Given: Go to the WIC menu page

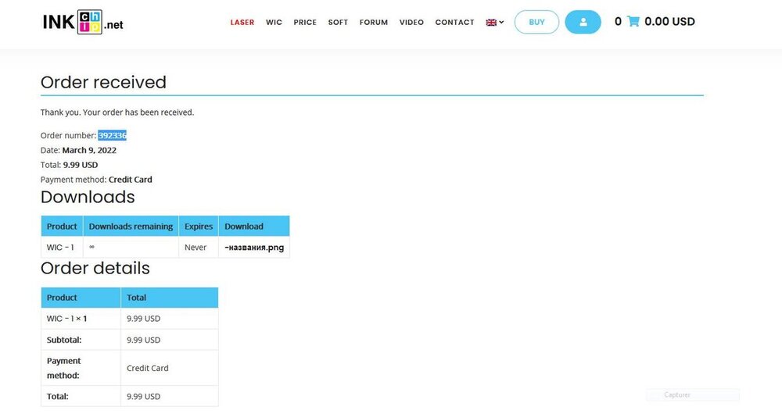Looking at the screenshot, I should (274, 23).
